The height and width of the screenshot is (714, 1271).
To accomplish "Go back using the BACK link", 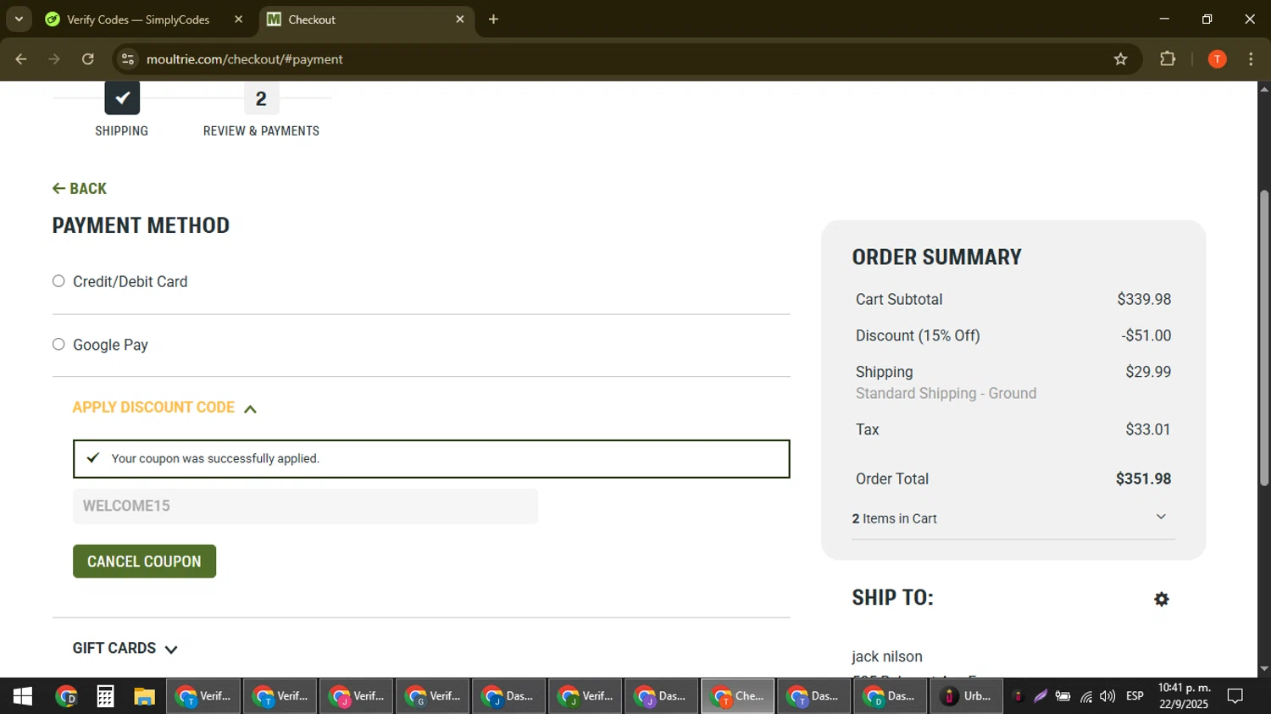I will [80, 189].
